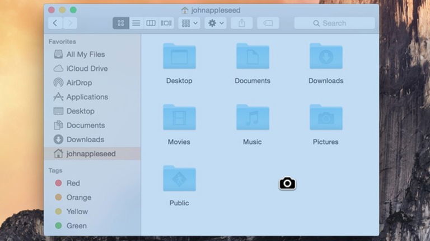430x241 pixels.
Task: Click the Orange tag label in sidebar
Action: (79, 197)
